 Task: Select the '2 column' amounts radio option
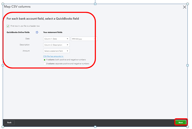coord(44,64)
